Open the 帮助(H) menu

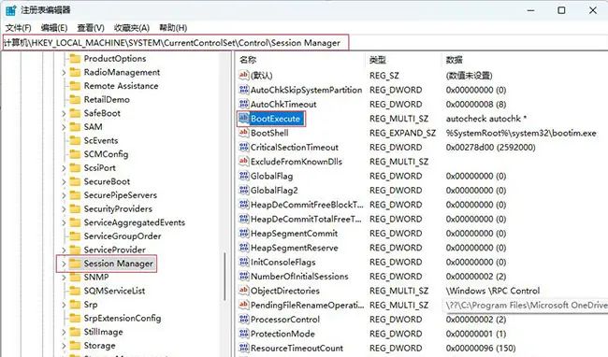(173, 28)
